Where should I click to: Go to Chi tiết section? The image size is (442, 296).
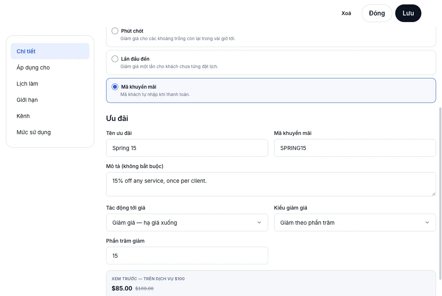[50, 51]
